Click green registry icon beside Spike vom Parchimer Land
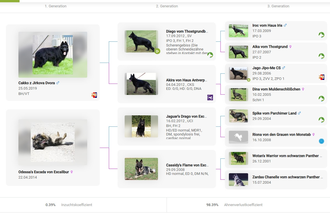The height and width of the screenshot is (214, 330). (321, 120)
